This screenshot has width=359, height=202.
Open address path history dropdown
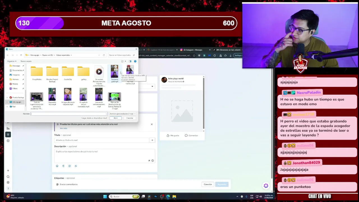(99, 55)
